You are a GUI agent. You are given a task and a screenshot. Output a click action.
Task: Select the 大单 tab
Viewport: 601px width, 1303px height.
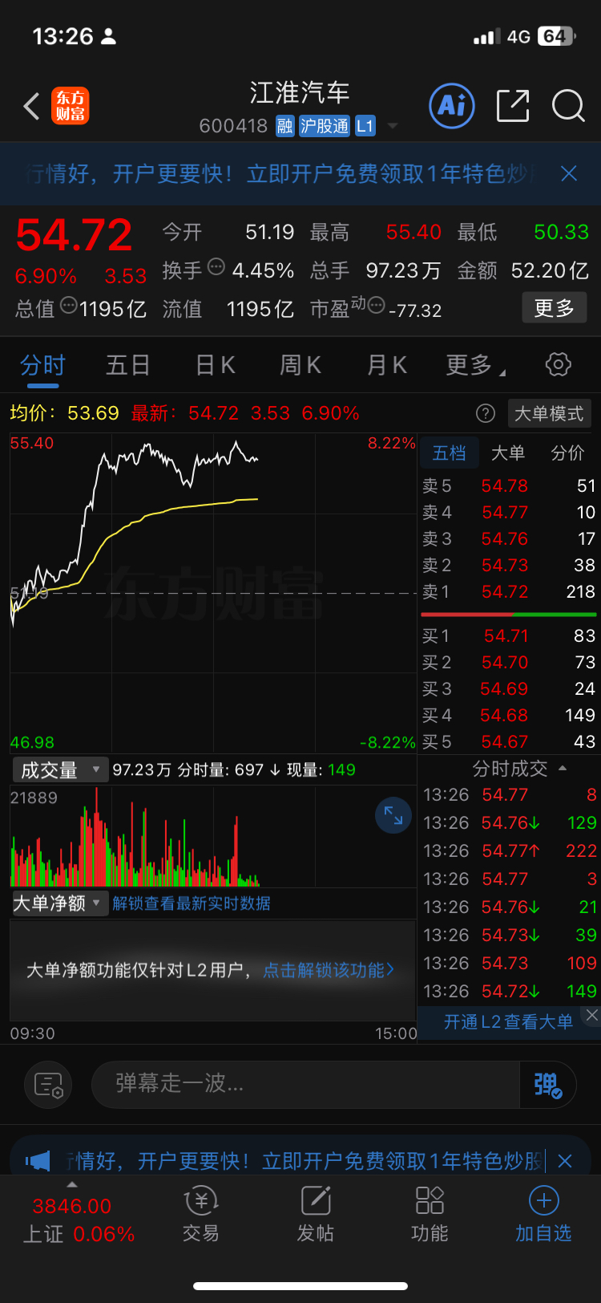pos(508,453)
